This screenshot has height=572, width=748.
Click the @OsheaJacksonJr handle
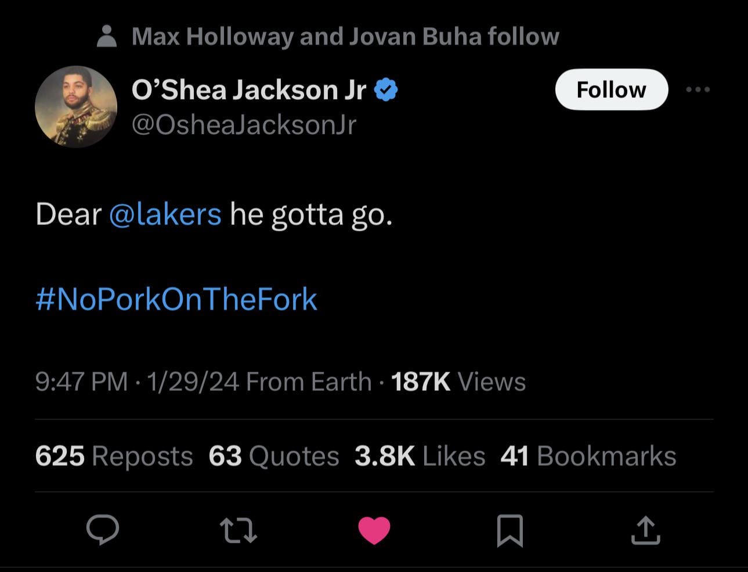[x=244, y=125]
